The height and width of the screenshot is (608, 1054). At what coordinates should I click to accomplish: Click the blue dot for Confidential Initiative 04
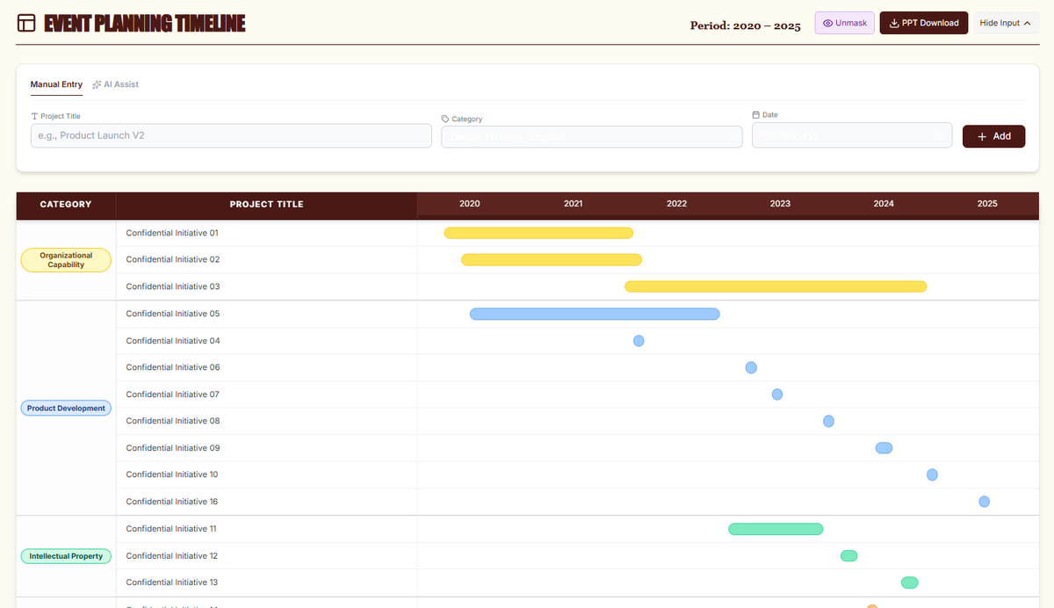pyautogui.click(x=639, y=341)
